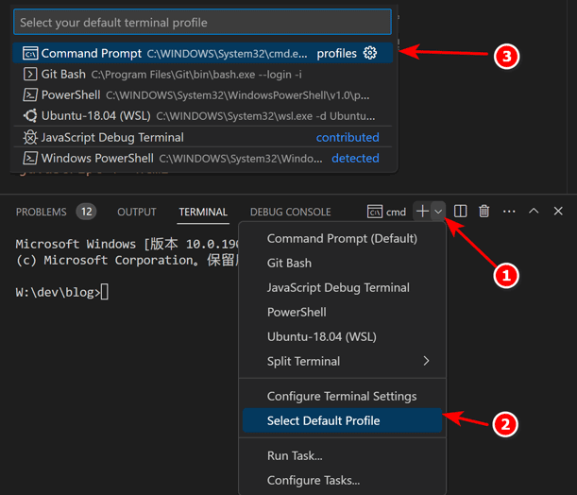This screenshot has height=495, width=577.
Task: Choose JavaScript Debug Terminal from dropdown menu
Action: 342,287
